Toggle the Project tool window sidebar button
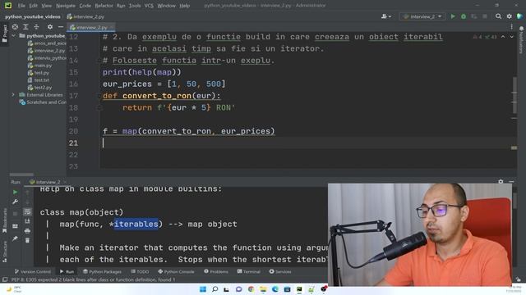 (4, 34)
